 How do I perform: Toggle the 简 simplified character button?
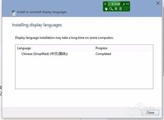[116, 9]
